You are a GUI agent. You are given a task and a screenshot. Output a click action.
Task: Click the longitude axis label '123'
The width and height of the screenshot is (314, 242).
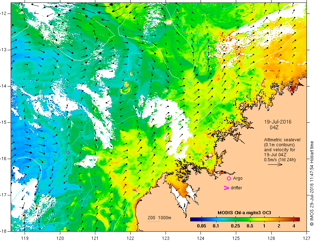pyautogui.click(x=166, y=238)
